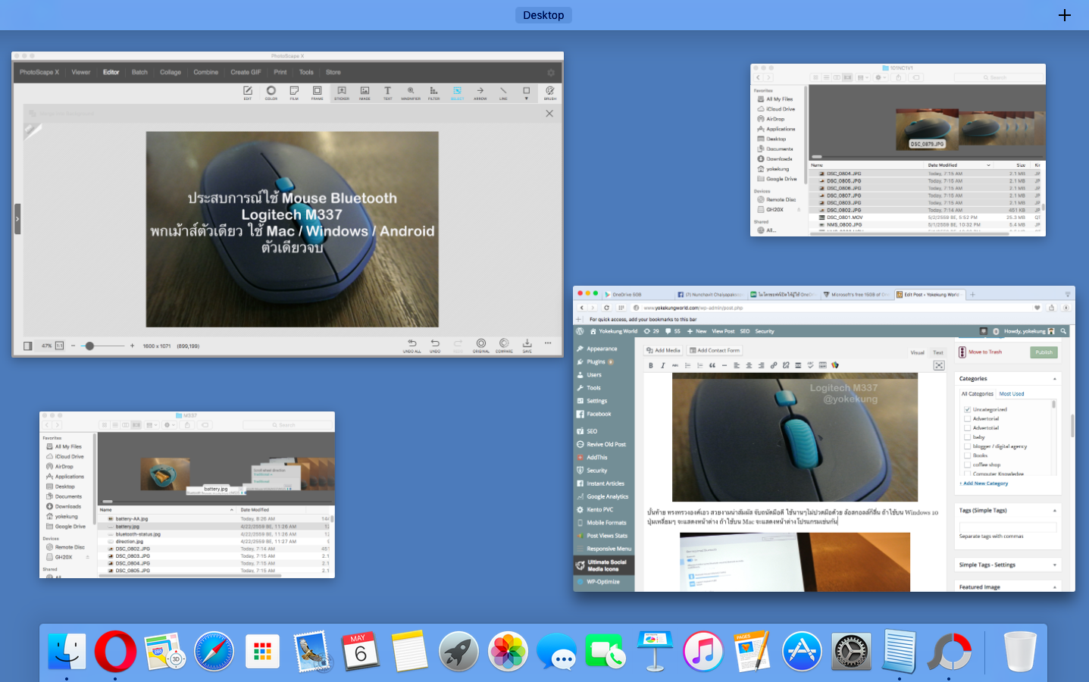The image size is (1089, 682).
Task: Add a new desktop with plus button
Action: click(1065, 15)
